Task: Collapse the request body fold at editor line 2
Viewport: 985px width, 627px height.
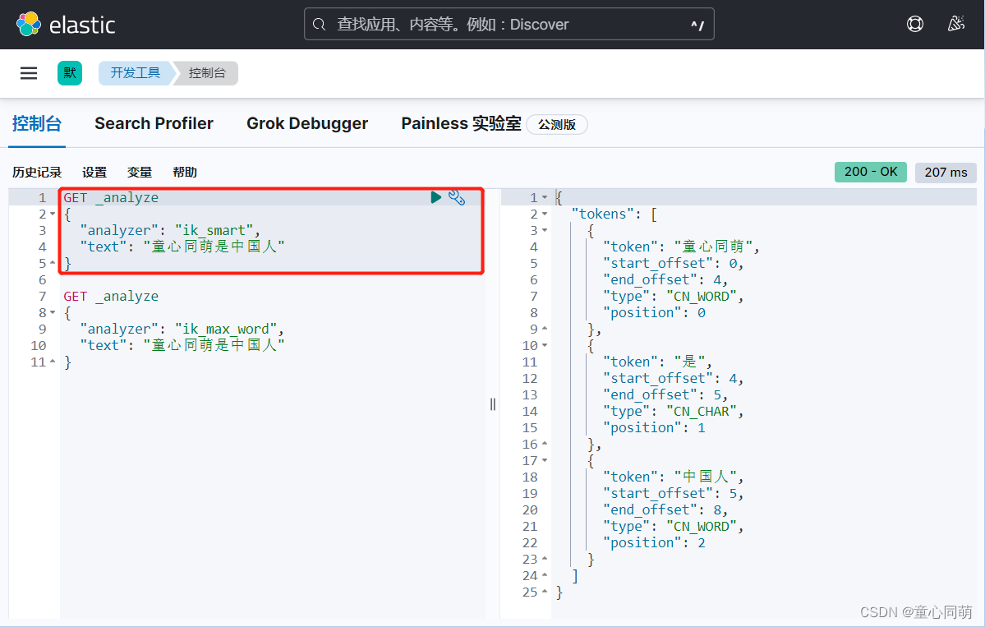Action: 53,214
